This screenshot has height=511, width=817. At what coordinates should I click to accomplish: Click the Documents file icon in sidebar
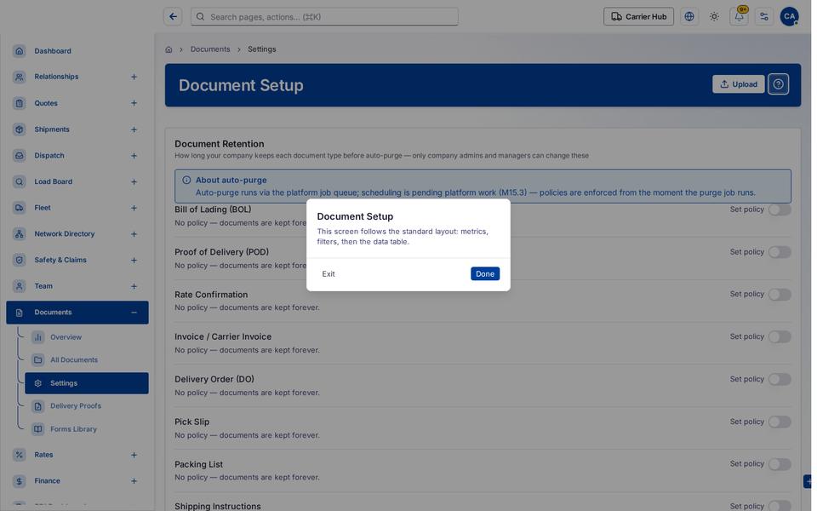pyautogui.click(x=20, y=313)
